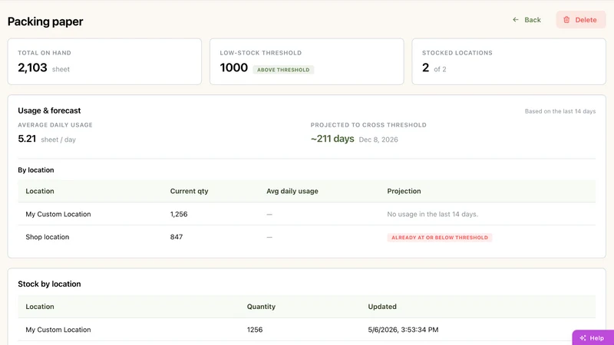Click the ABOVE THRESHOLD badge
Viewport: 614px width, 345px height.
click(283, 70)
